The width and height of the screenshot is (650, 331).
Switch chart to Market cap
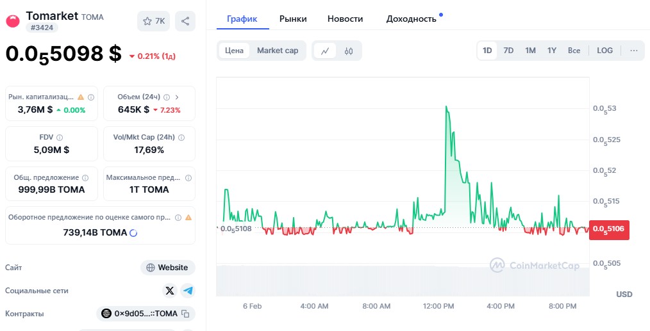[278, 51]
